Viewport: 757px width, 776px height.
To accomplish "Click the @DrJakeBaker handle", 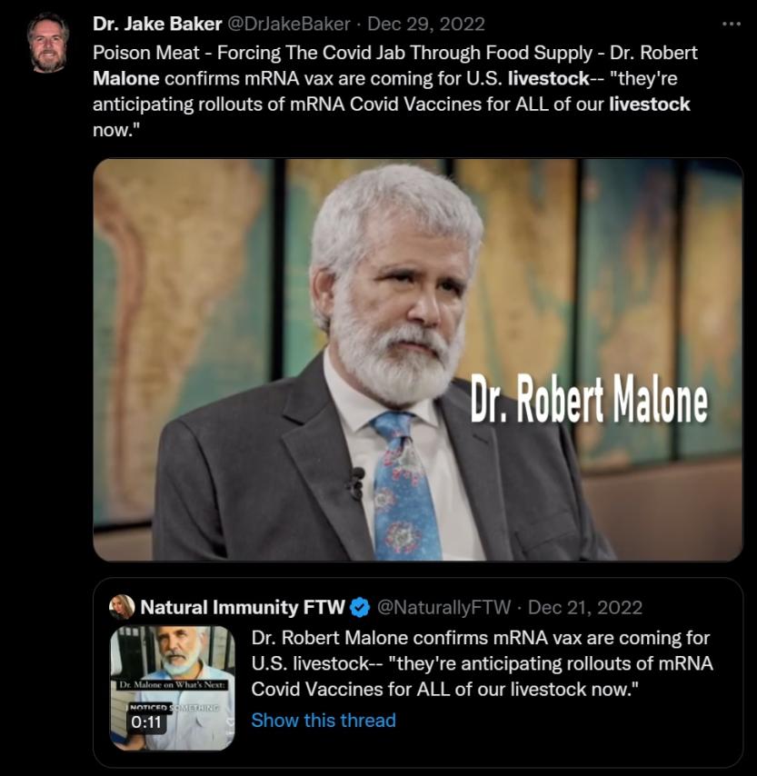I will coord(289,24).
